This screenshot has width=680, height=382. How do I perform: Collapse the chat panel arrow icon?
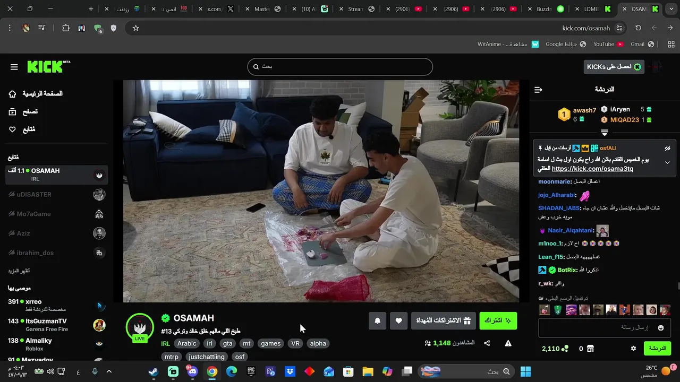[538, 90]
